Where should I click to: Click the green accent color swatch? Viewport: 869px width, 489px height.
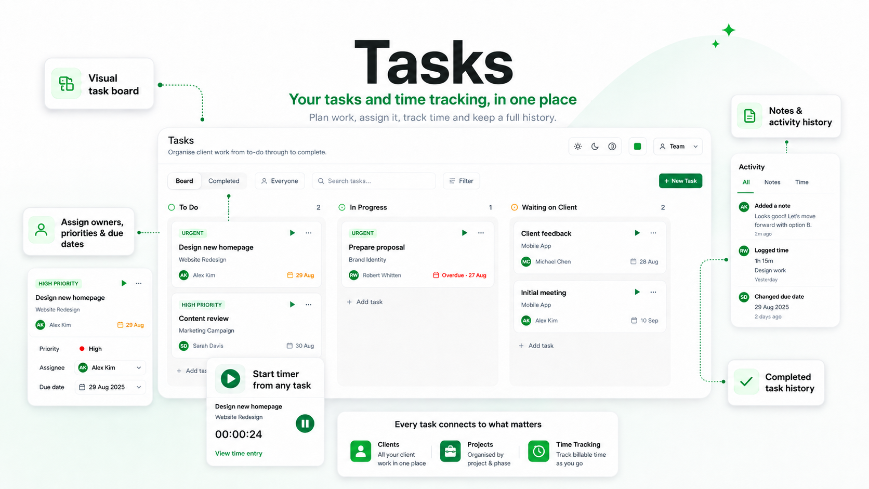click(x=638, y=147)
